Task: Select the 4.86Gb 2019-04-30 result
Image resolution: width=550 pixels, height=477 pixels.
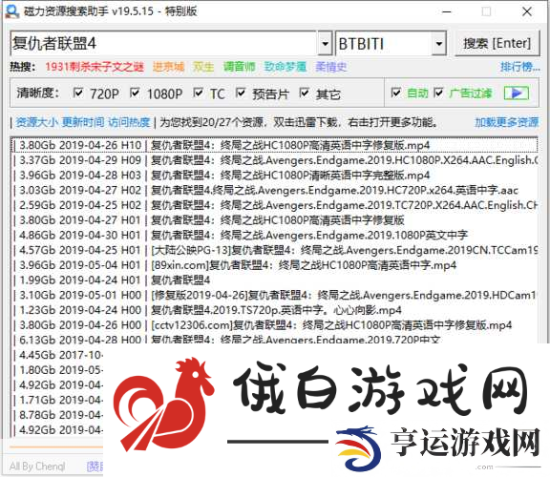Action: click(275, 236)
